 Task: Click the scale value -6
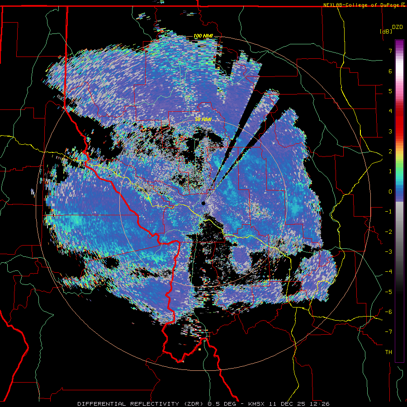click(388, 312)
